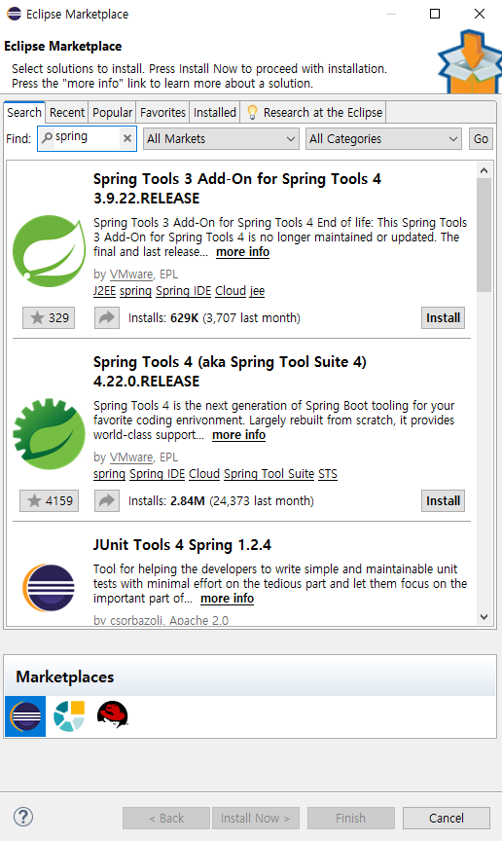
Task: Click the results scrollbar down arrow
Action: (x=484, y=617)
